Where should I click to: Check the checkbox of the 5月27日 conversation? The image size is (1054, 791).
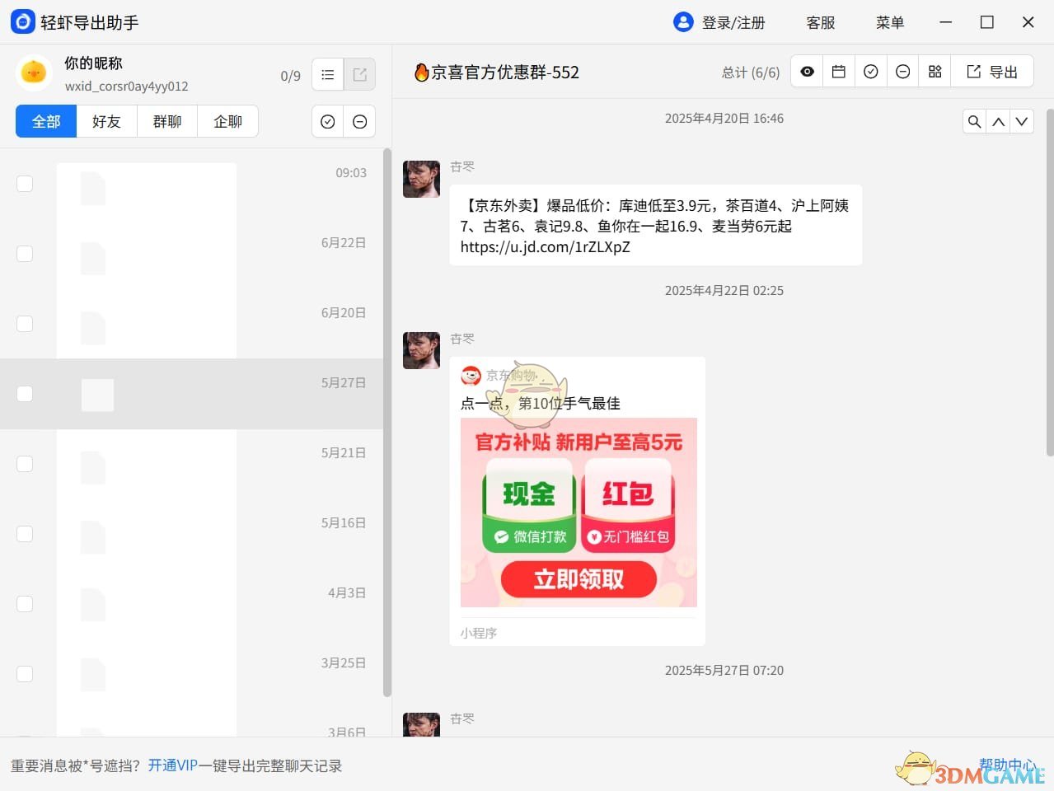pos(25,393)
